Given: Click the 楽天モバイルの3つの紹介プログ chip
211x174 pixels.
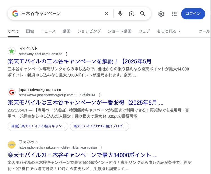Looking at the screenshot, I should pyautogui.click(x=99, y=126).
